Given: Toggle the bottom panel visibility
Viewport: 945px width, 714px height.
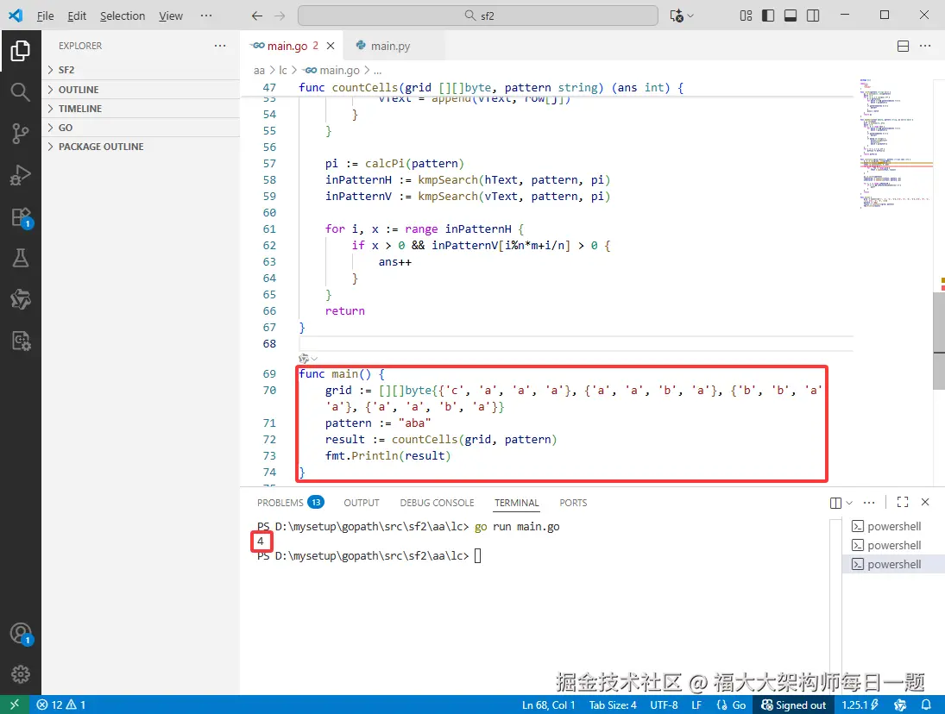Looking at the screenshot, I should [x=791, y=16].
